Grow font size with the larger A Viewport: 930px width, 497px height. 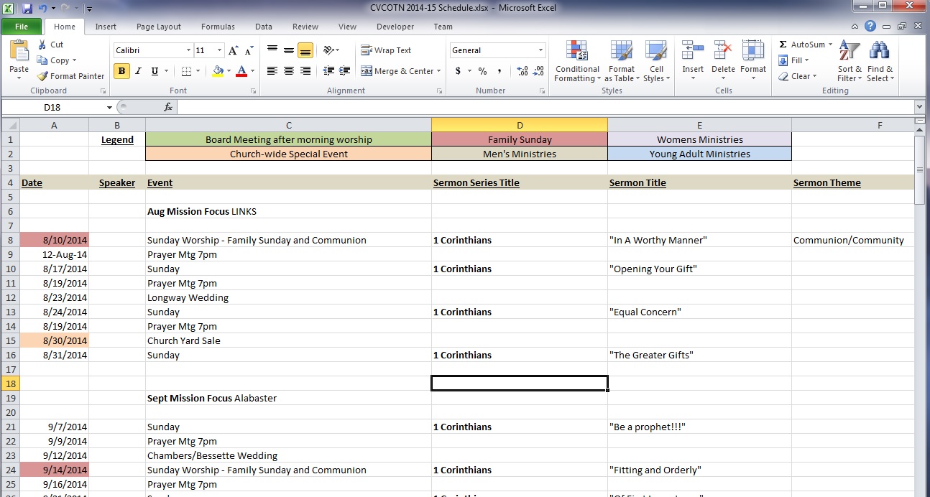click(233, 50)
